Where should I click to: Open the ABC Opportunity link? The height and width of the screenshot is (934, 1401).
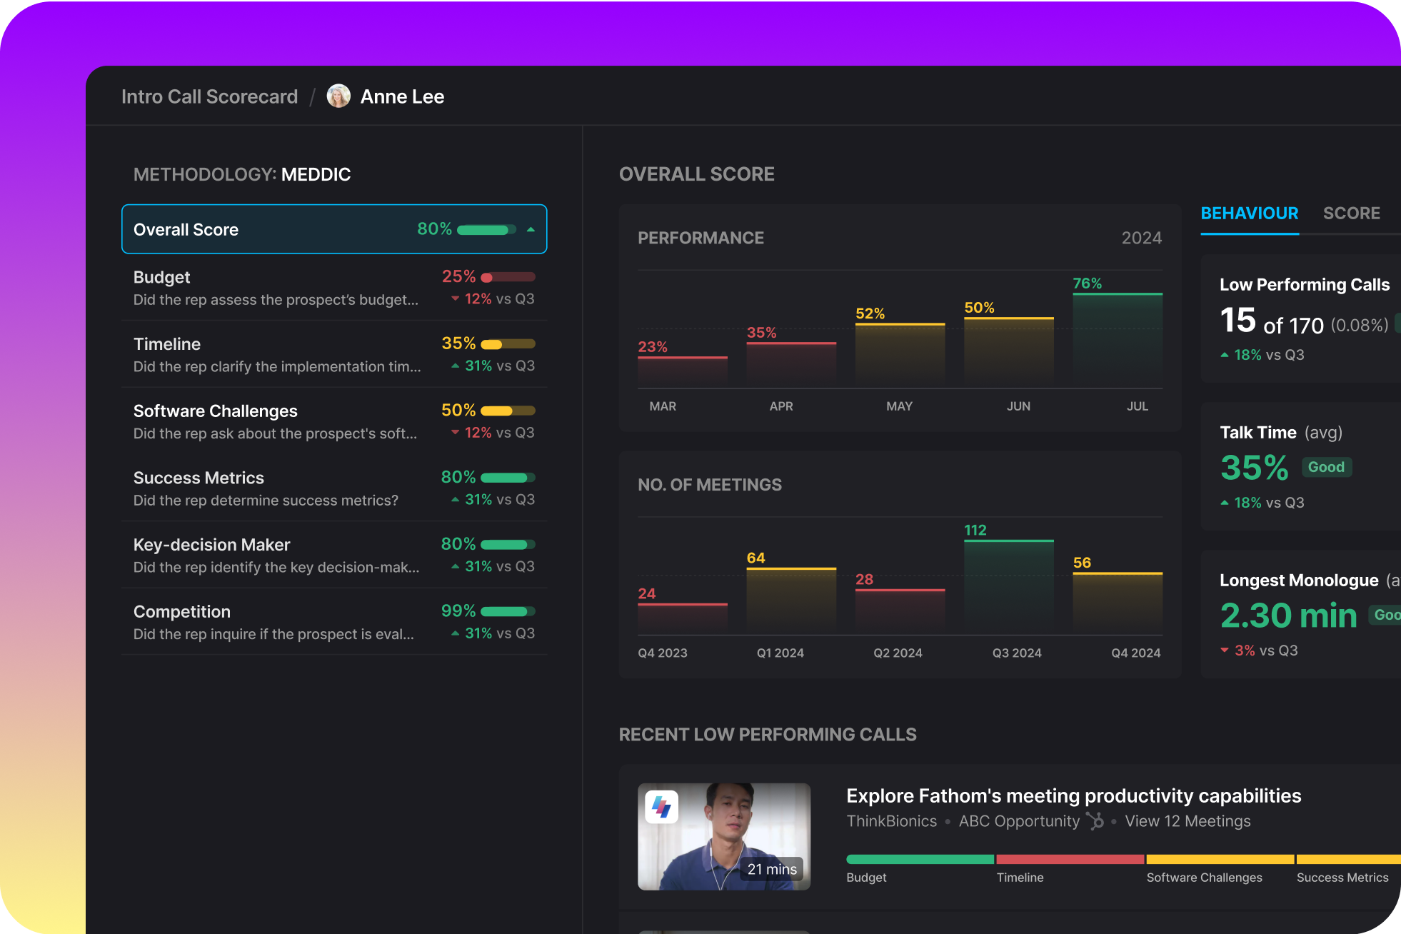[x=1019, y=821]
